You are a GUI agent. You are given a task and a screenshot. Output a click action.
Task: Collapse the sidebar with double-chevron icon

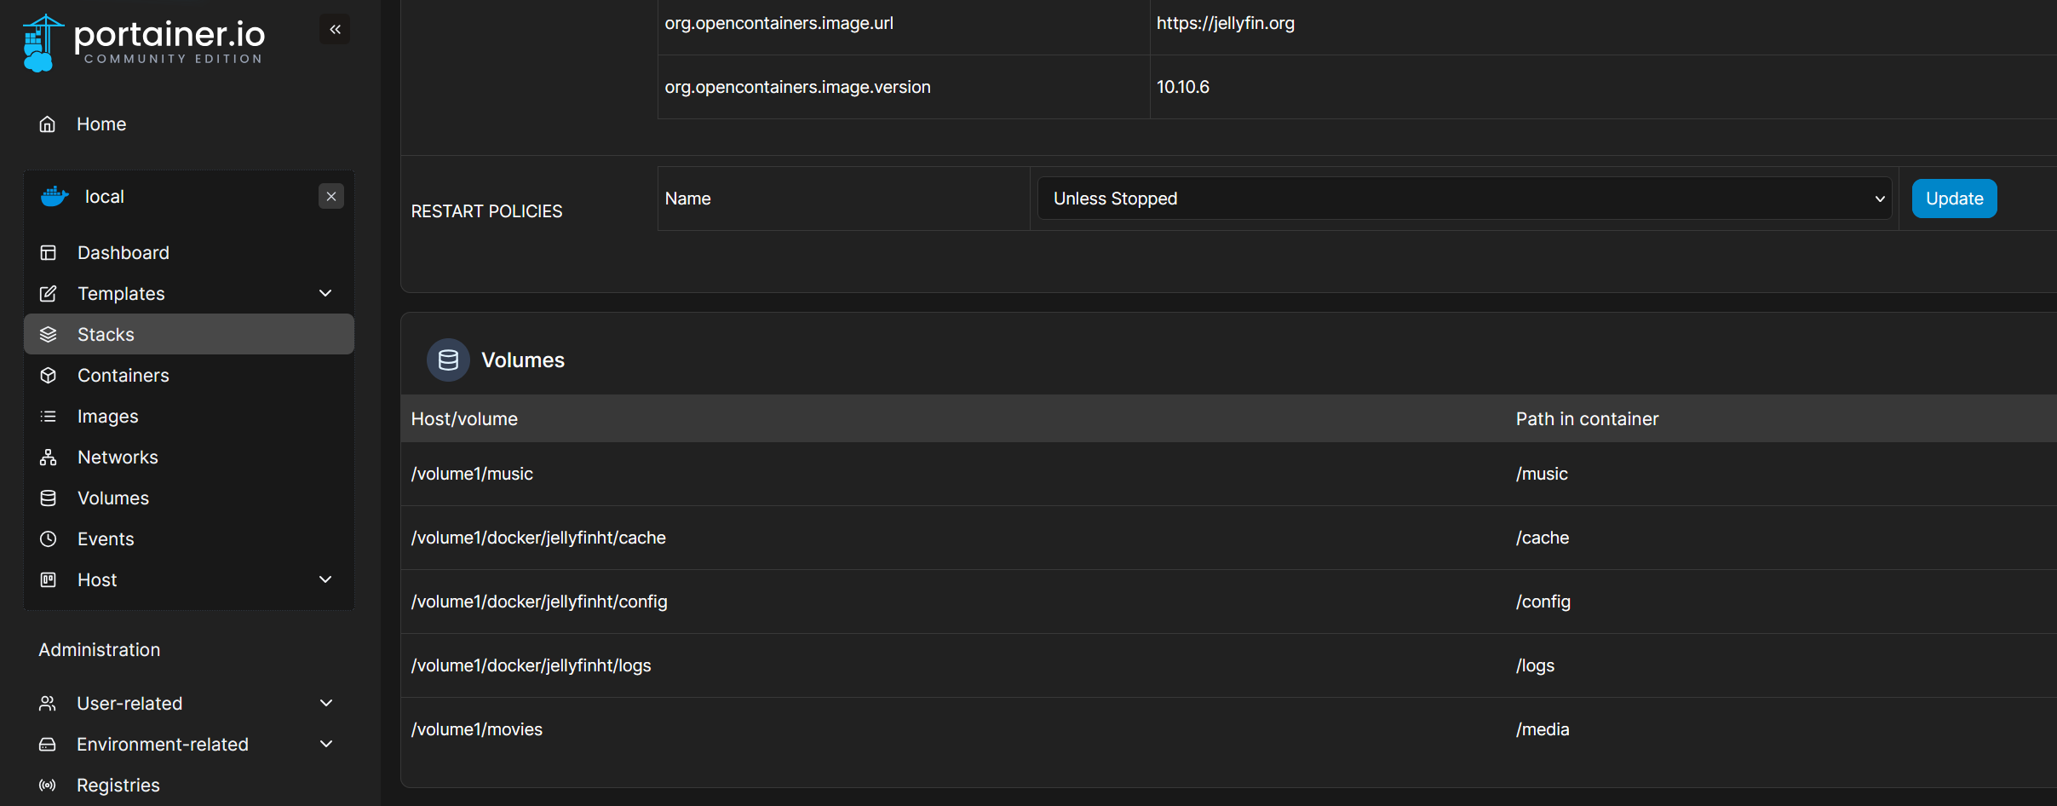[335, 30]
